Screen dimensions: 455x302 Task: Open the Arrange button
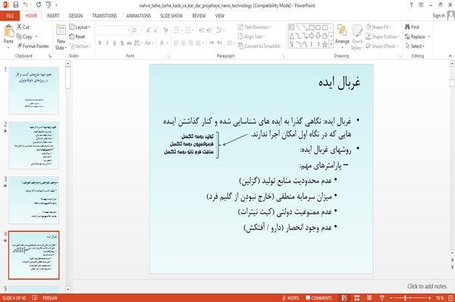coord(342,37)
